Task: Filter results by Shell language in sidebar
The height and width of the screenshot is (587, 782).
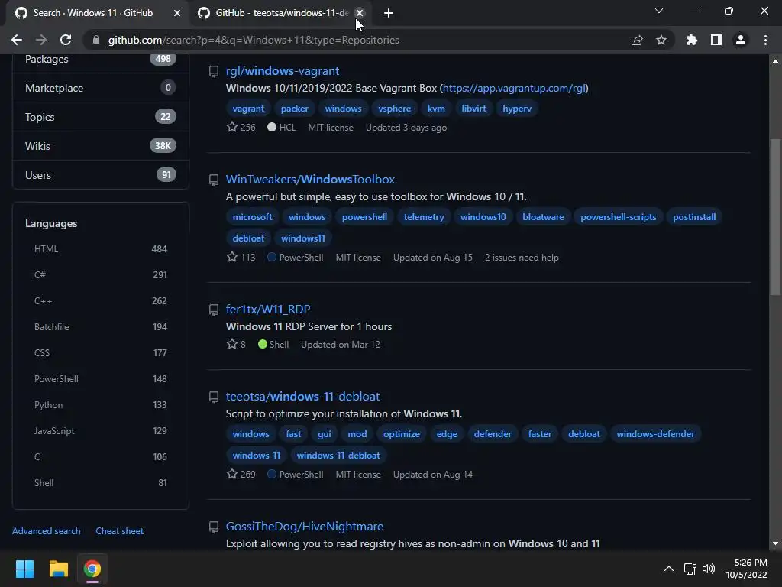Action: pos(100,482)
